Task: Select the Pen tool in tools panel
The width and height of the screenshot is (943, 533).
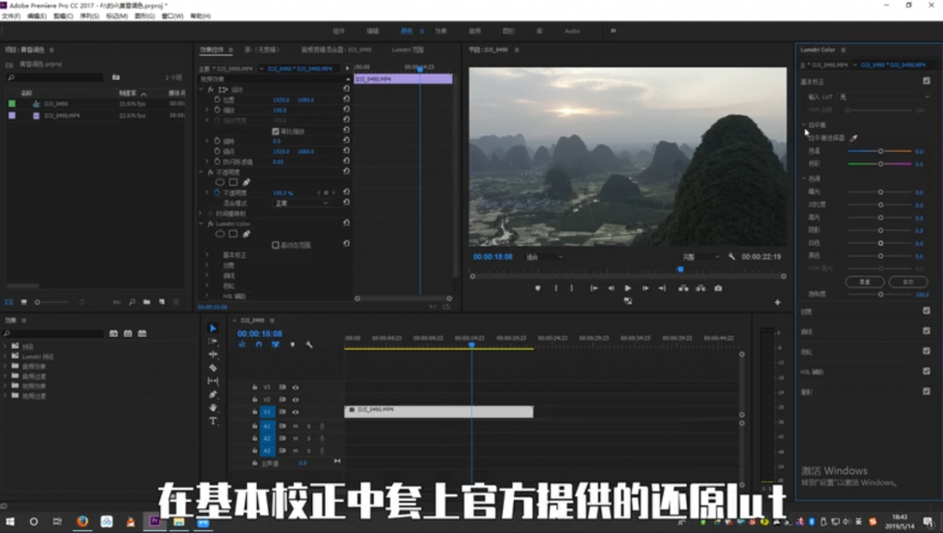Action: (x=214, y=394)
